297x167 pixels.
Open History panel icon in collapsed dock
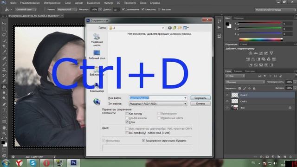[x=220, y=21]
